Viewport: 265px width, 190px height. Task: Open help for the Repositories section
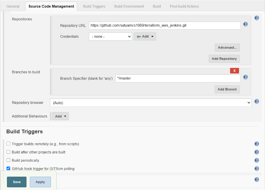pos(257,18)
